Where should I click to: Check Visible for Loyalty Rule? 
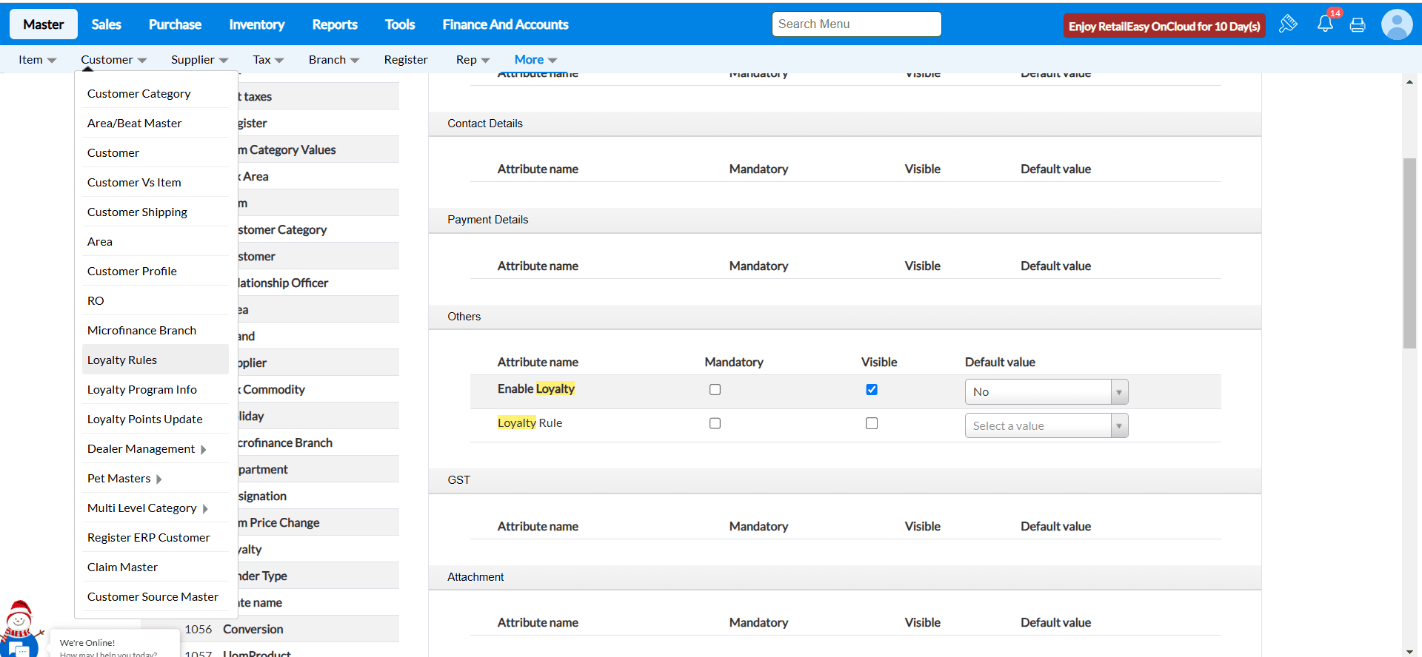pyautogui.click(x=872, y=424)
